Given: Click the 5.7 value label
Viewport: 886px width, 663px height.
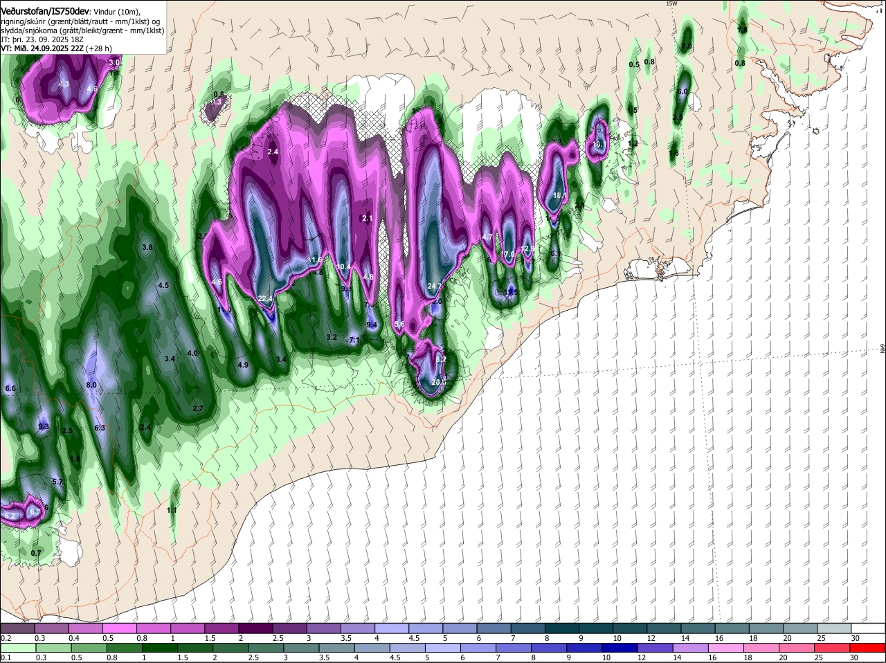Looking at the screenshot, I should (57, 482).
